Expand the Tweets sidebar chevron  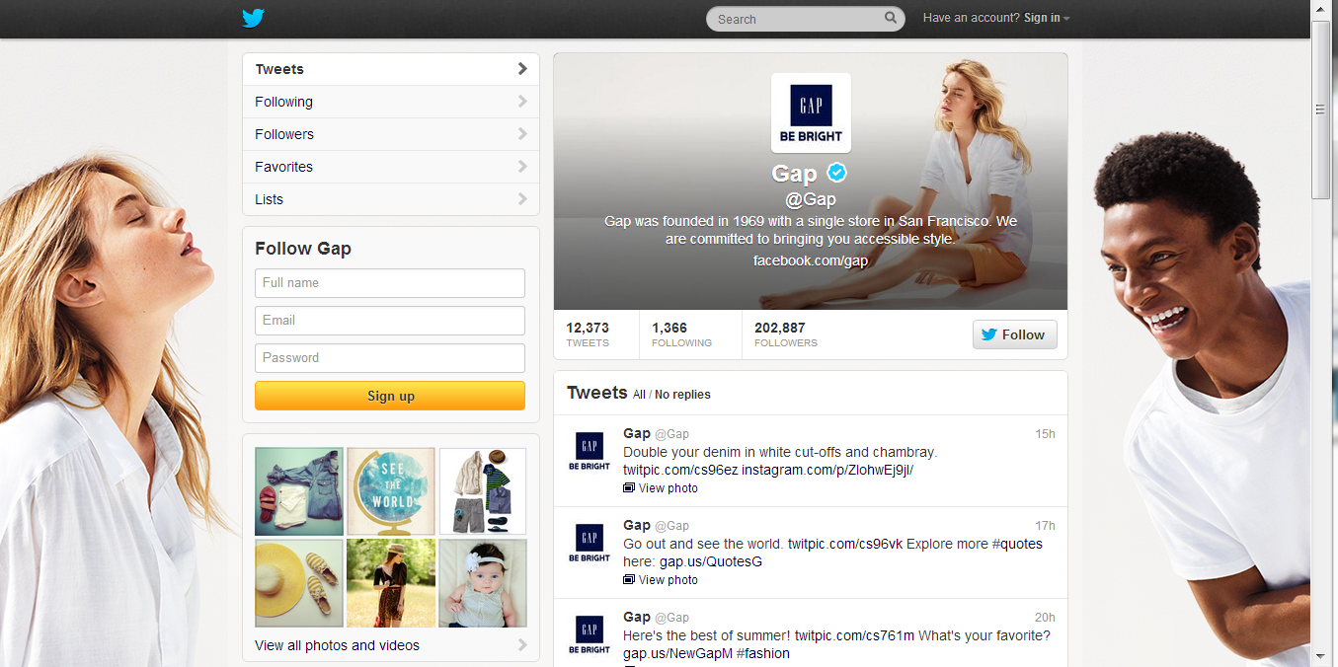pos(522,69)
